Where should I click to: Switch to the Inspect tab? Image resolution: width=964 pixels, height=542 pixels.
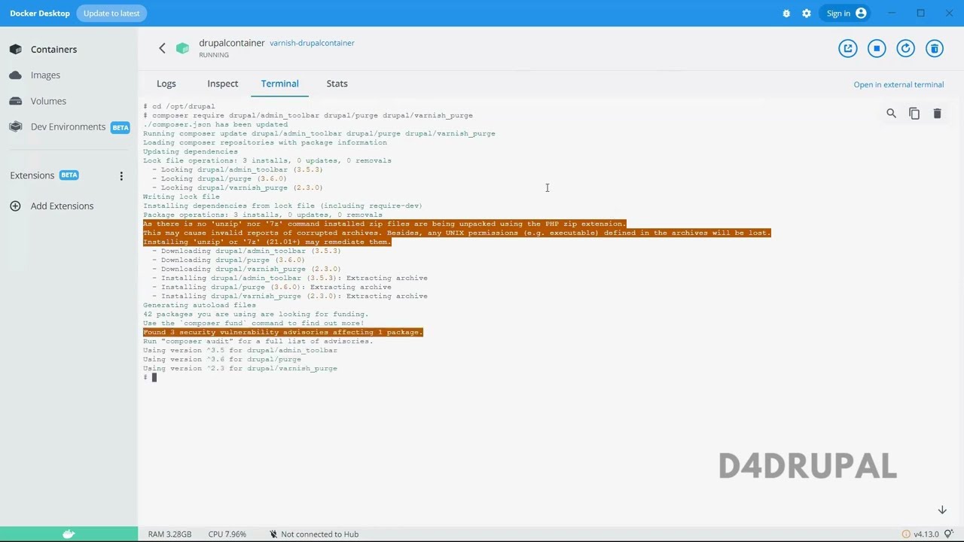coord(223,84)
